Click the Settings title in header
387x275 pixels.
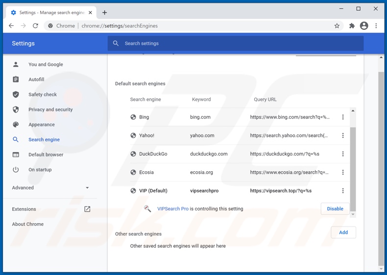point(23,44)
